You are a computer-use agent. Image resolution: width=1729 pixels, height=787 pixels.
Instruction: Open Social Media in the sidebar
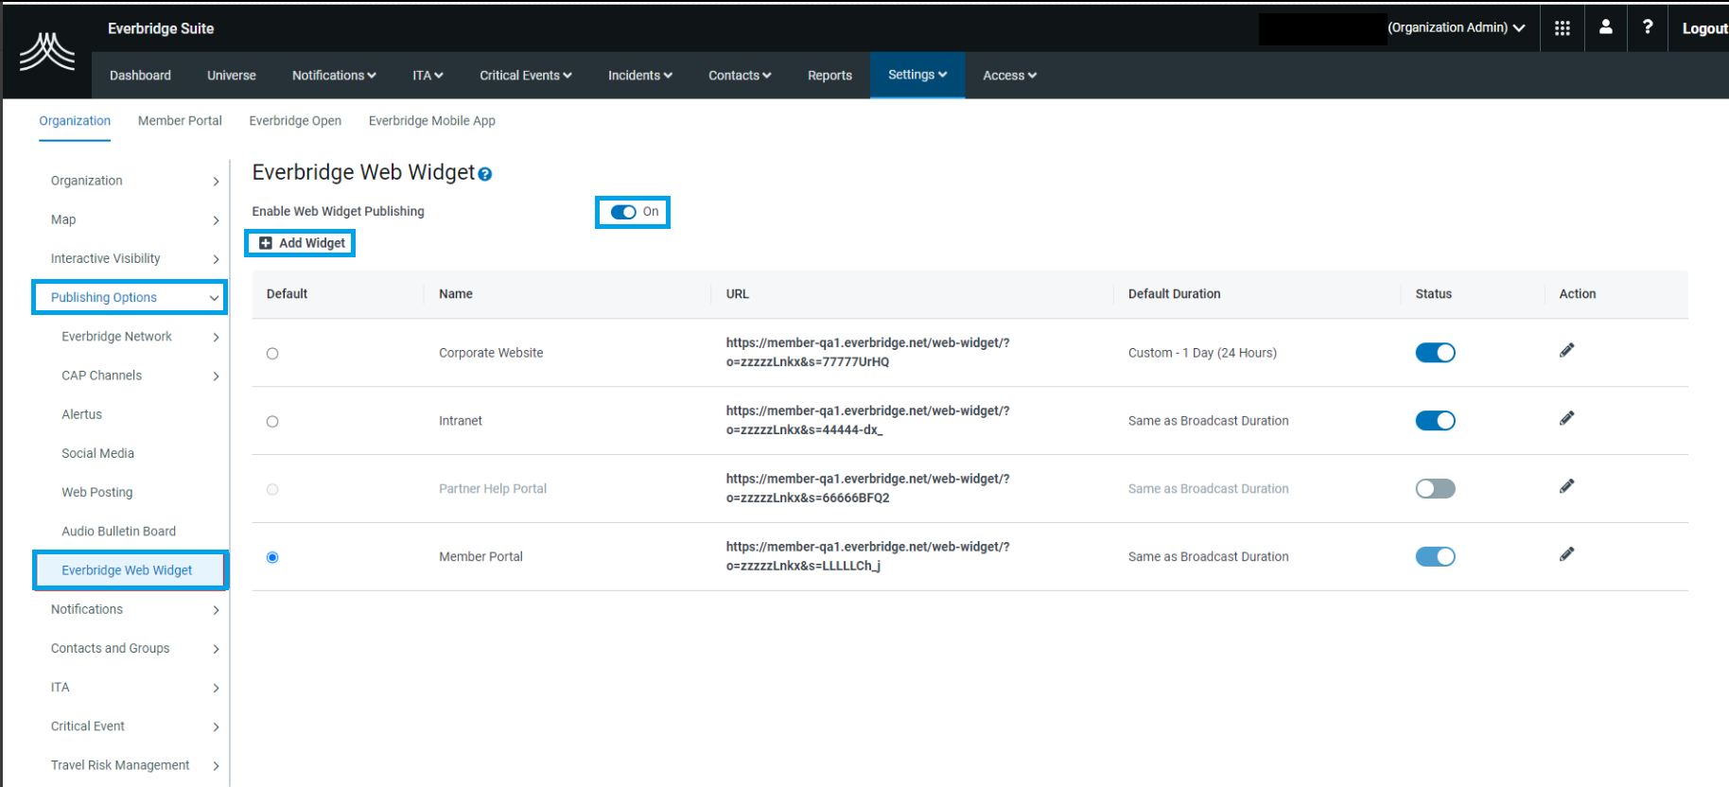(98, 453)
